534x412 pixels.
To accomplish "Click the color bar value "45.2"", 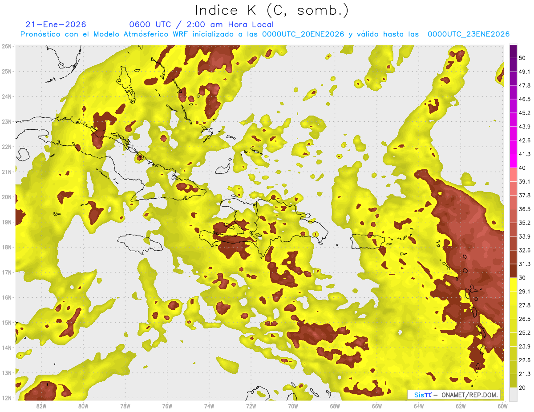I will coord(525,113).
